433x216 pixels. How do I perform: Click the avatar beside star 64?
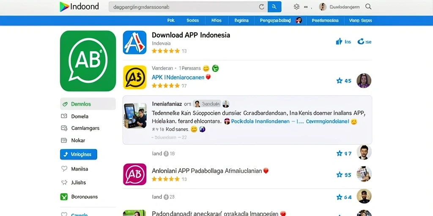pos(364,196)
